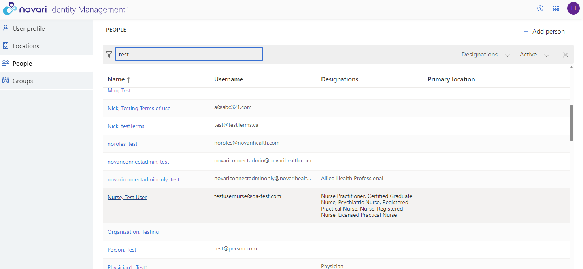Click the truncated novariconnectadminonly@ username
583x269 pixels.
(x=263, y=178)
